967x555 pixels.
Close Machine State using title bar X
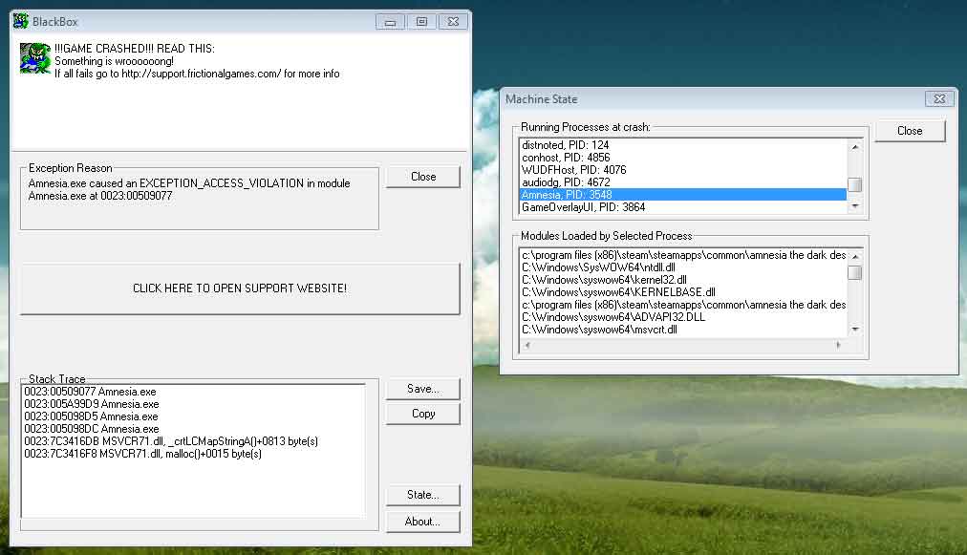pyautogui.click(x=940, y=98)
